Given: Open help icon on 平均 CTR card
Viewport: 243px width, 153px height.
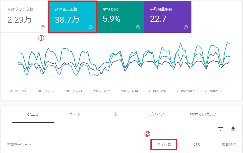Looking at the screenshot, I should (x=138, y=27).
